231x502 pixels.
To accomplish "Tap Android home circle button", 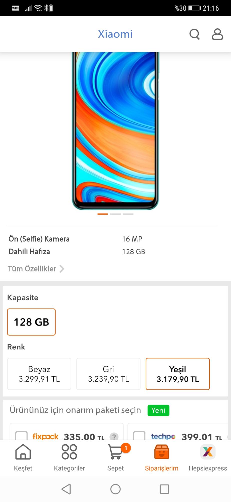I will (x=115, y=489).
